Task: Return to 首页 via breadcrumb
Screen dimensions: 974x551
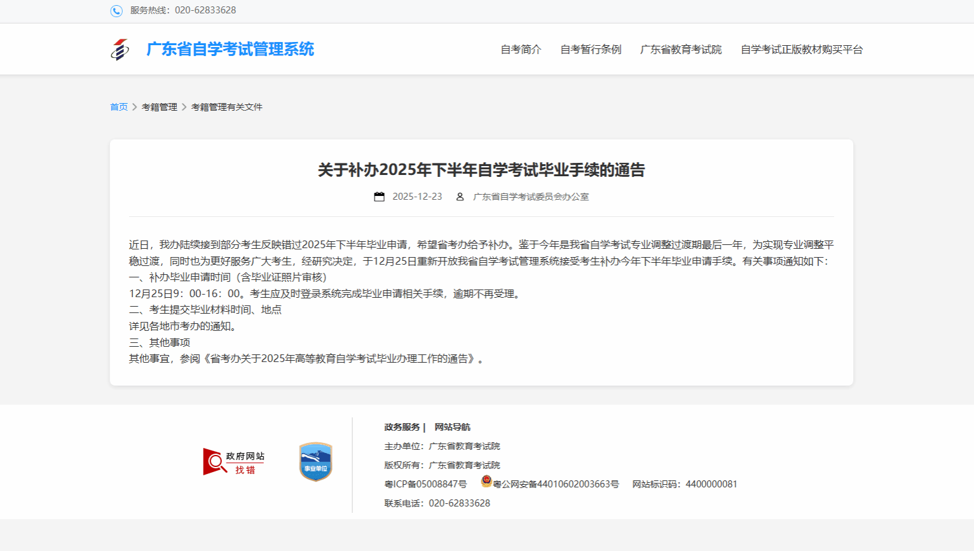Action: point(119,107)
